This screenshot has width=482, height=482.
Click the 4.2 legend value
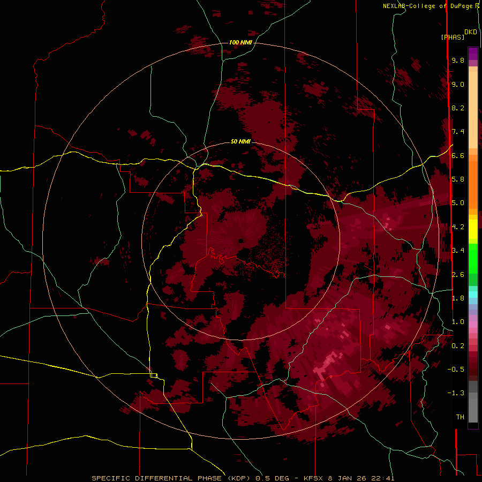coord(458,227)
